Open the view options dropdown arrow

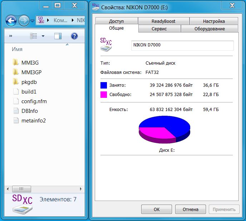[x=43, y=36]
